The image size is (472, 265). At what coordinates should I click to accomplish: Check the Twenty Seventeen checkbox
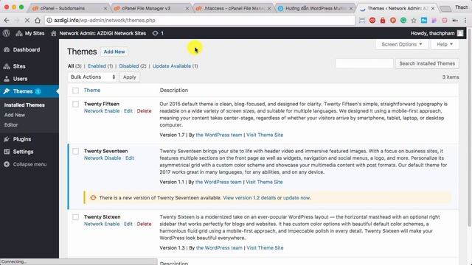[x=75, y=152]
